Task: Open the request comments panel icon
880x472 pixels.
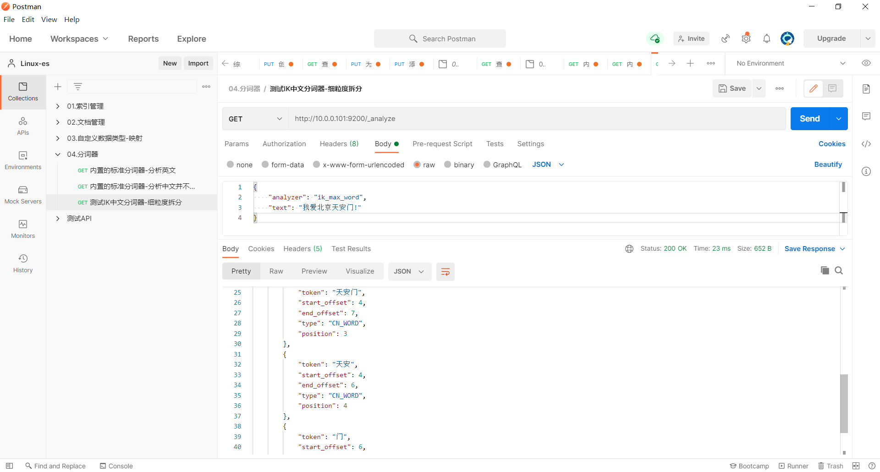Action: point(866,116)
